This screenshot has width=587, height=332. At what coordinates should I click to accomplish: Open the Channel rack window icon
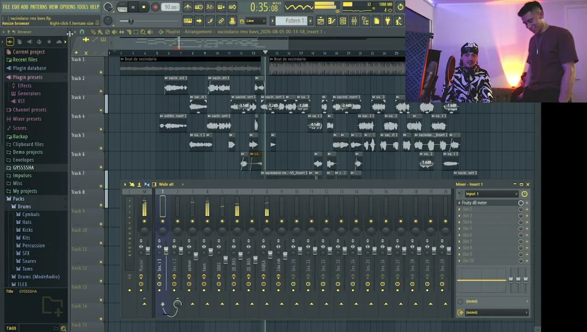[343, 21]
